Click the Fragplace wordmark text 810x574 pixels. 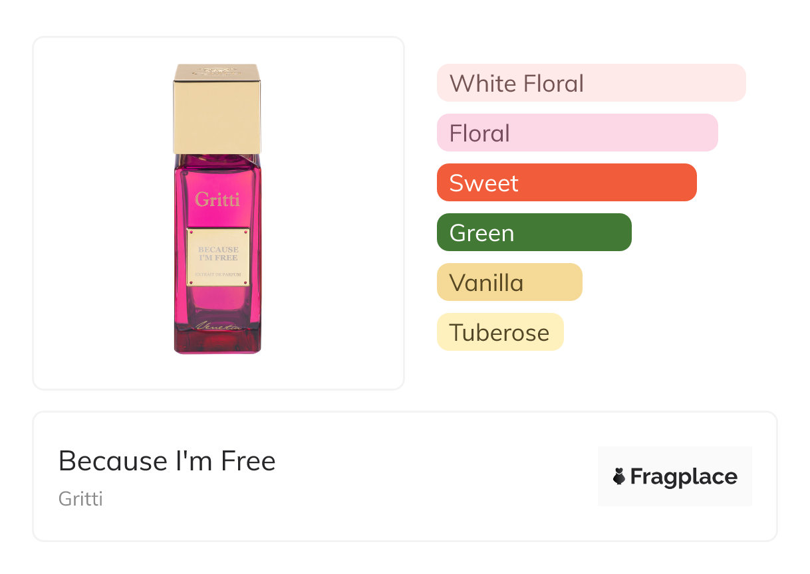pos(684,476)
